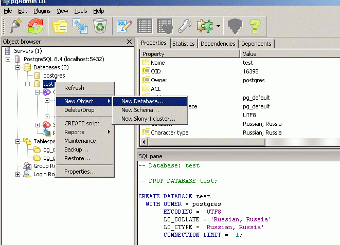340x245 pixels.
Task: Click the Value column header
Action: 290,54
